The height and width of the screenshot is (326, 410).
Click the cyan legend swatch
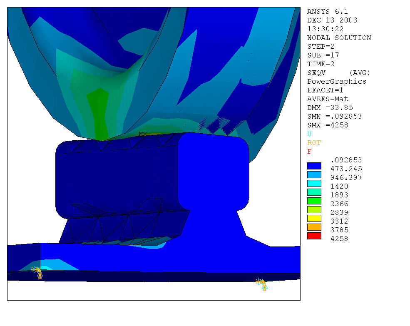tap(314, 184)
